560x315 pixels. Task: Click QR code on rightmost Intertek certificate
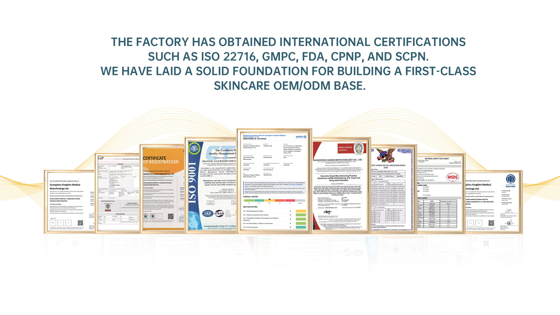point(491,223)
